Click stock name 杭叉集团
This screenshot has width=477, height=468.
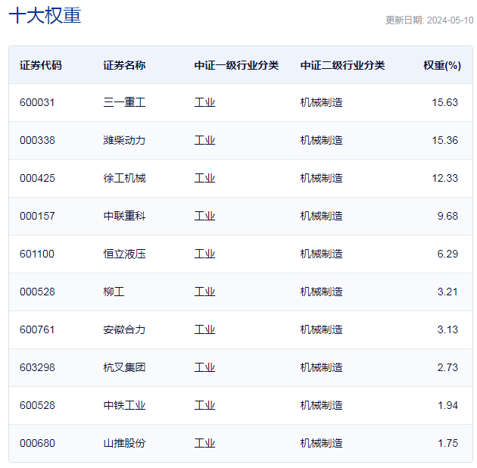124,367
